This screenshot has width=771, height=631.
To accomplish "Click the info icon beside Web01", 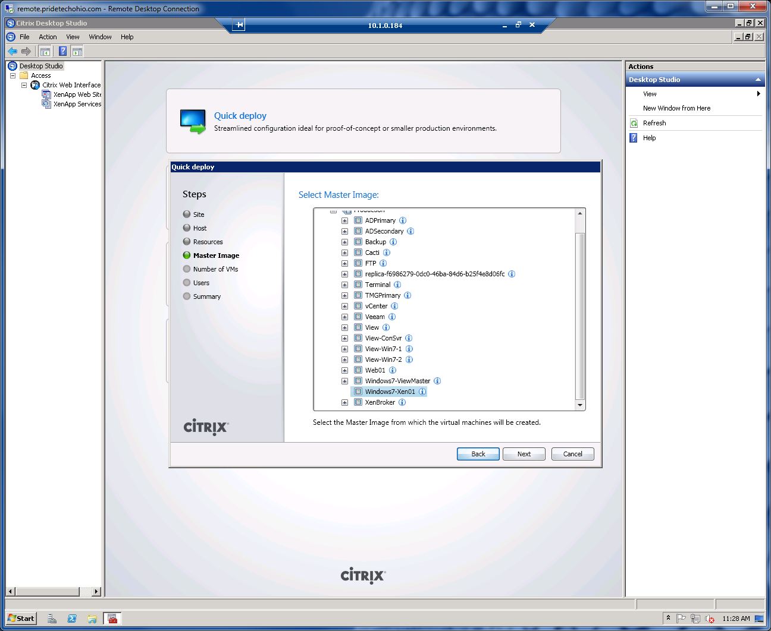I will click(393, 370).
